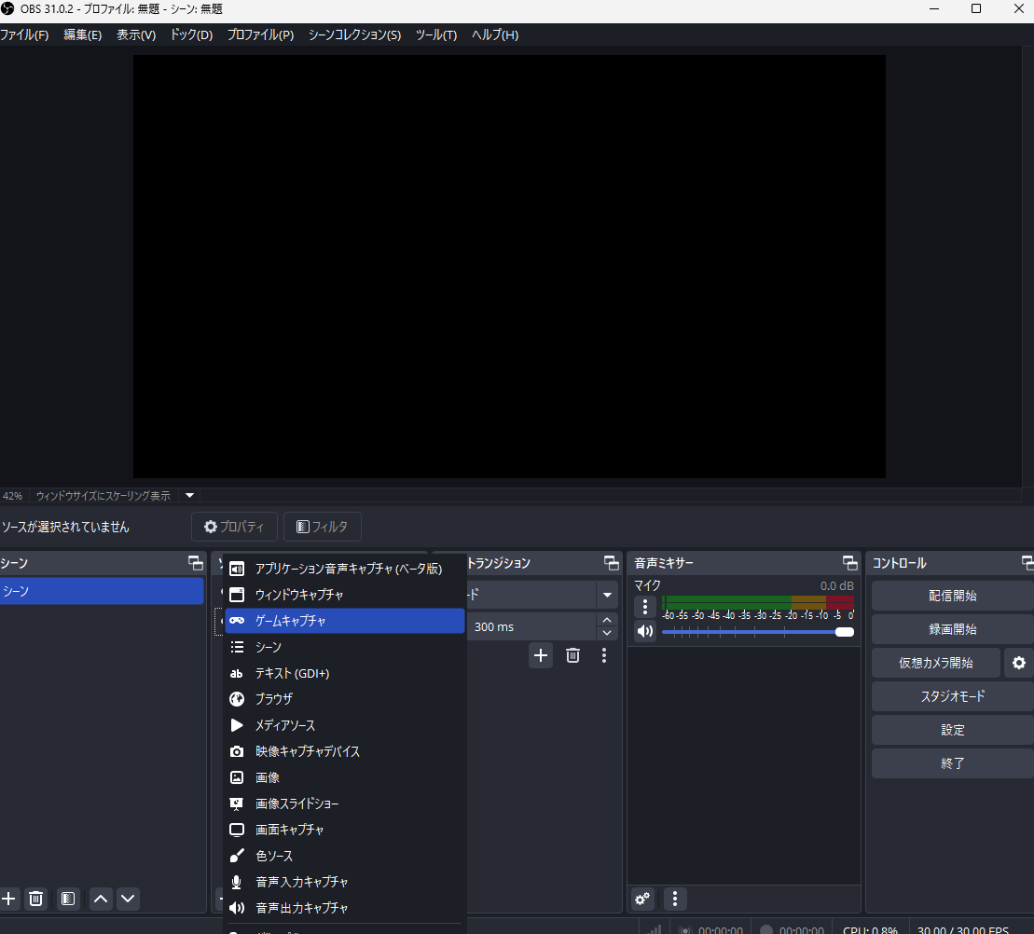Choose 音声出力キャプチャ source
1034x934 pixels.
click(345, 908)
